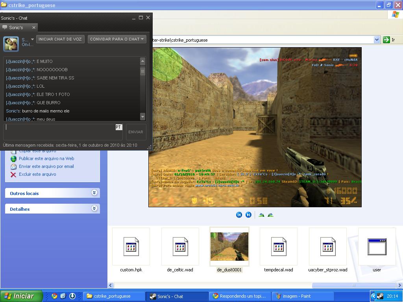Start a voice chat with Iniciar Chat de Voz

pos(60,39)
